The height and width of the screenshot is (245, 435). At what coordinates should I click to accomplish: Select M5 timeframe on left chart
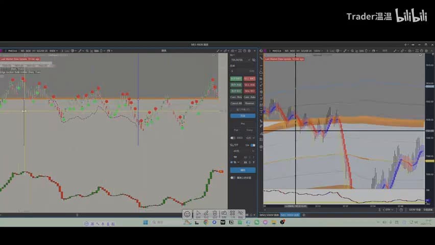pos(22,51)
